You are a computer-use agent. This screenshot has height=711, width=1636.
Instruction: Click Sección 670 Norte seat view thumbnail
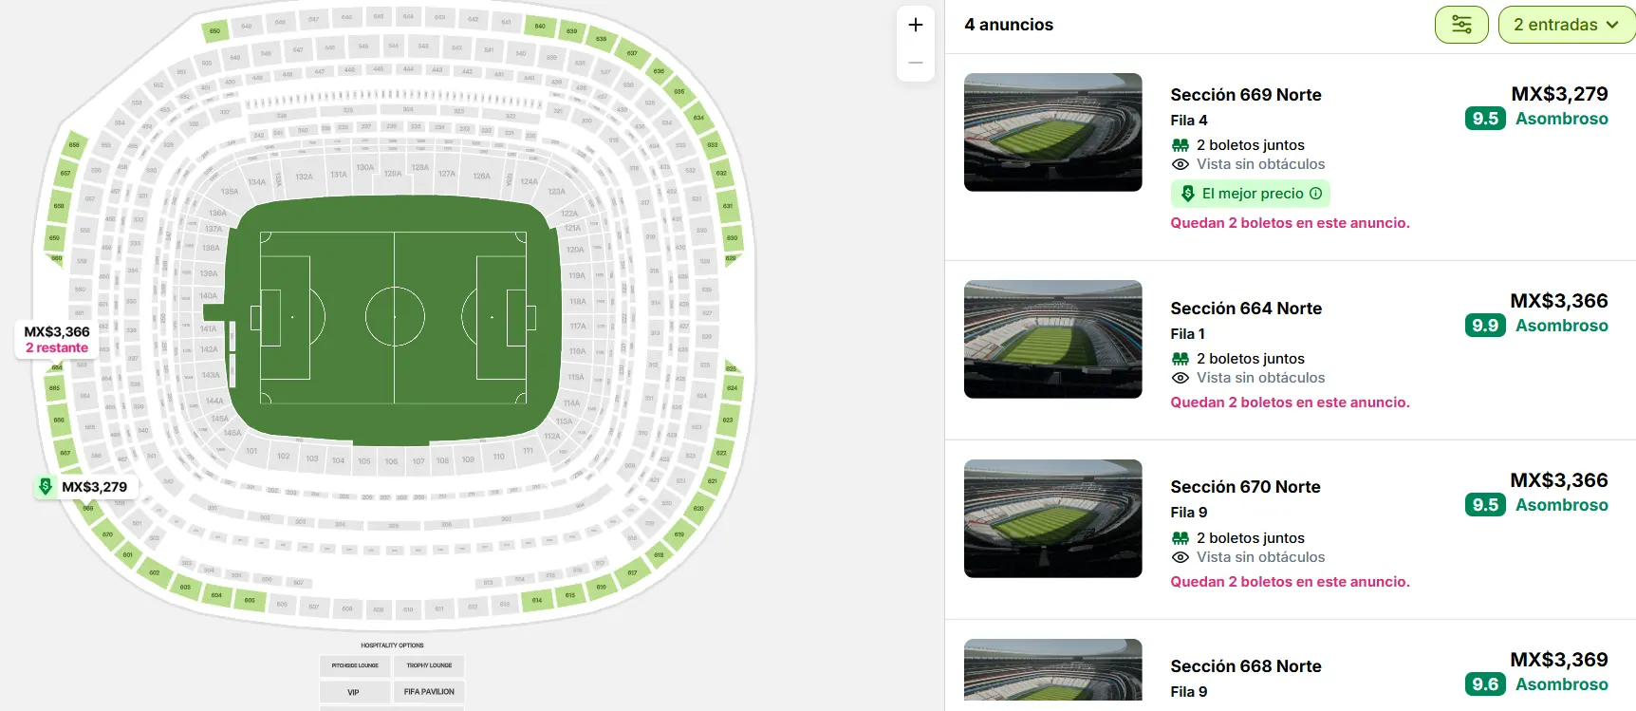click(1053, 518)
